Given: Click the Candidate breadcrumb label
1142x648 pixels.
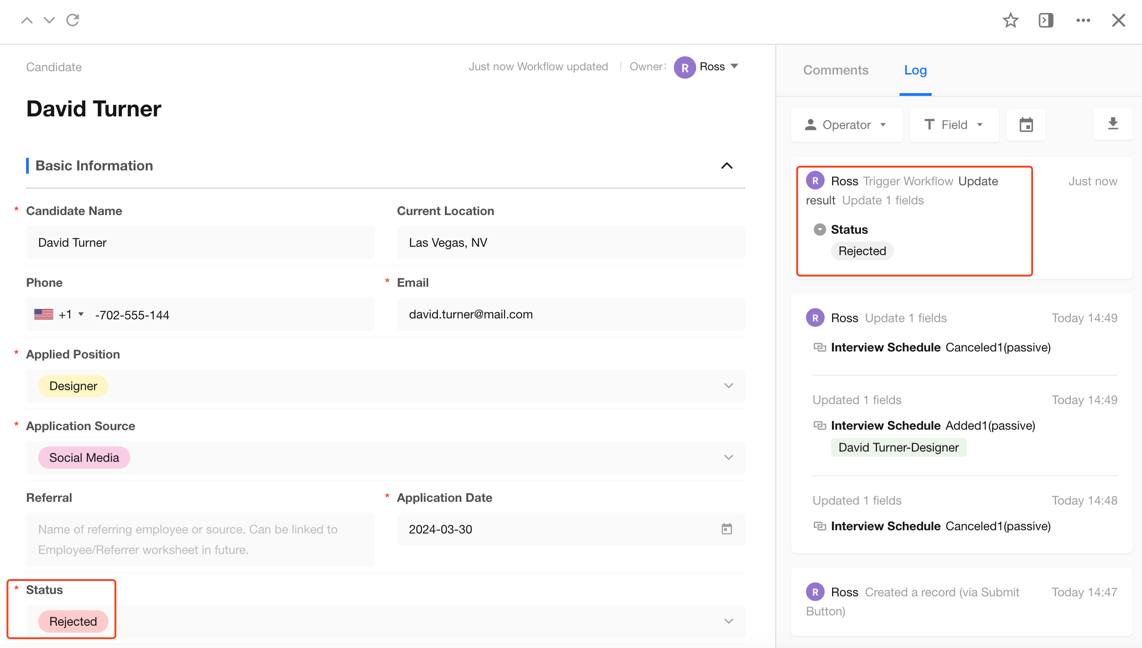Looking at the screenshot, I should coord(54,67).
